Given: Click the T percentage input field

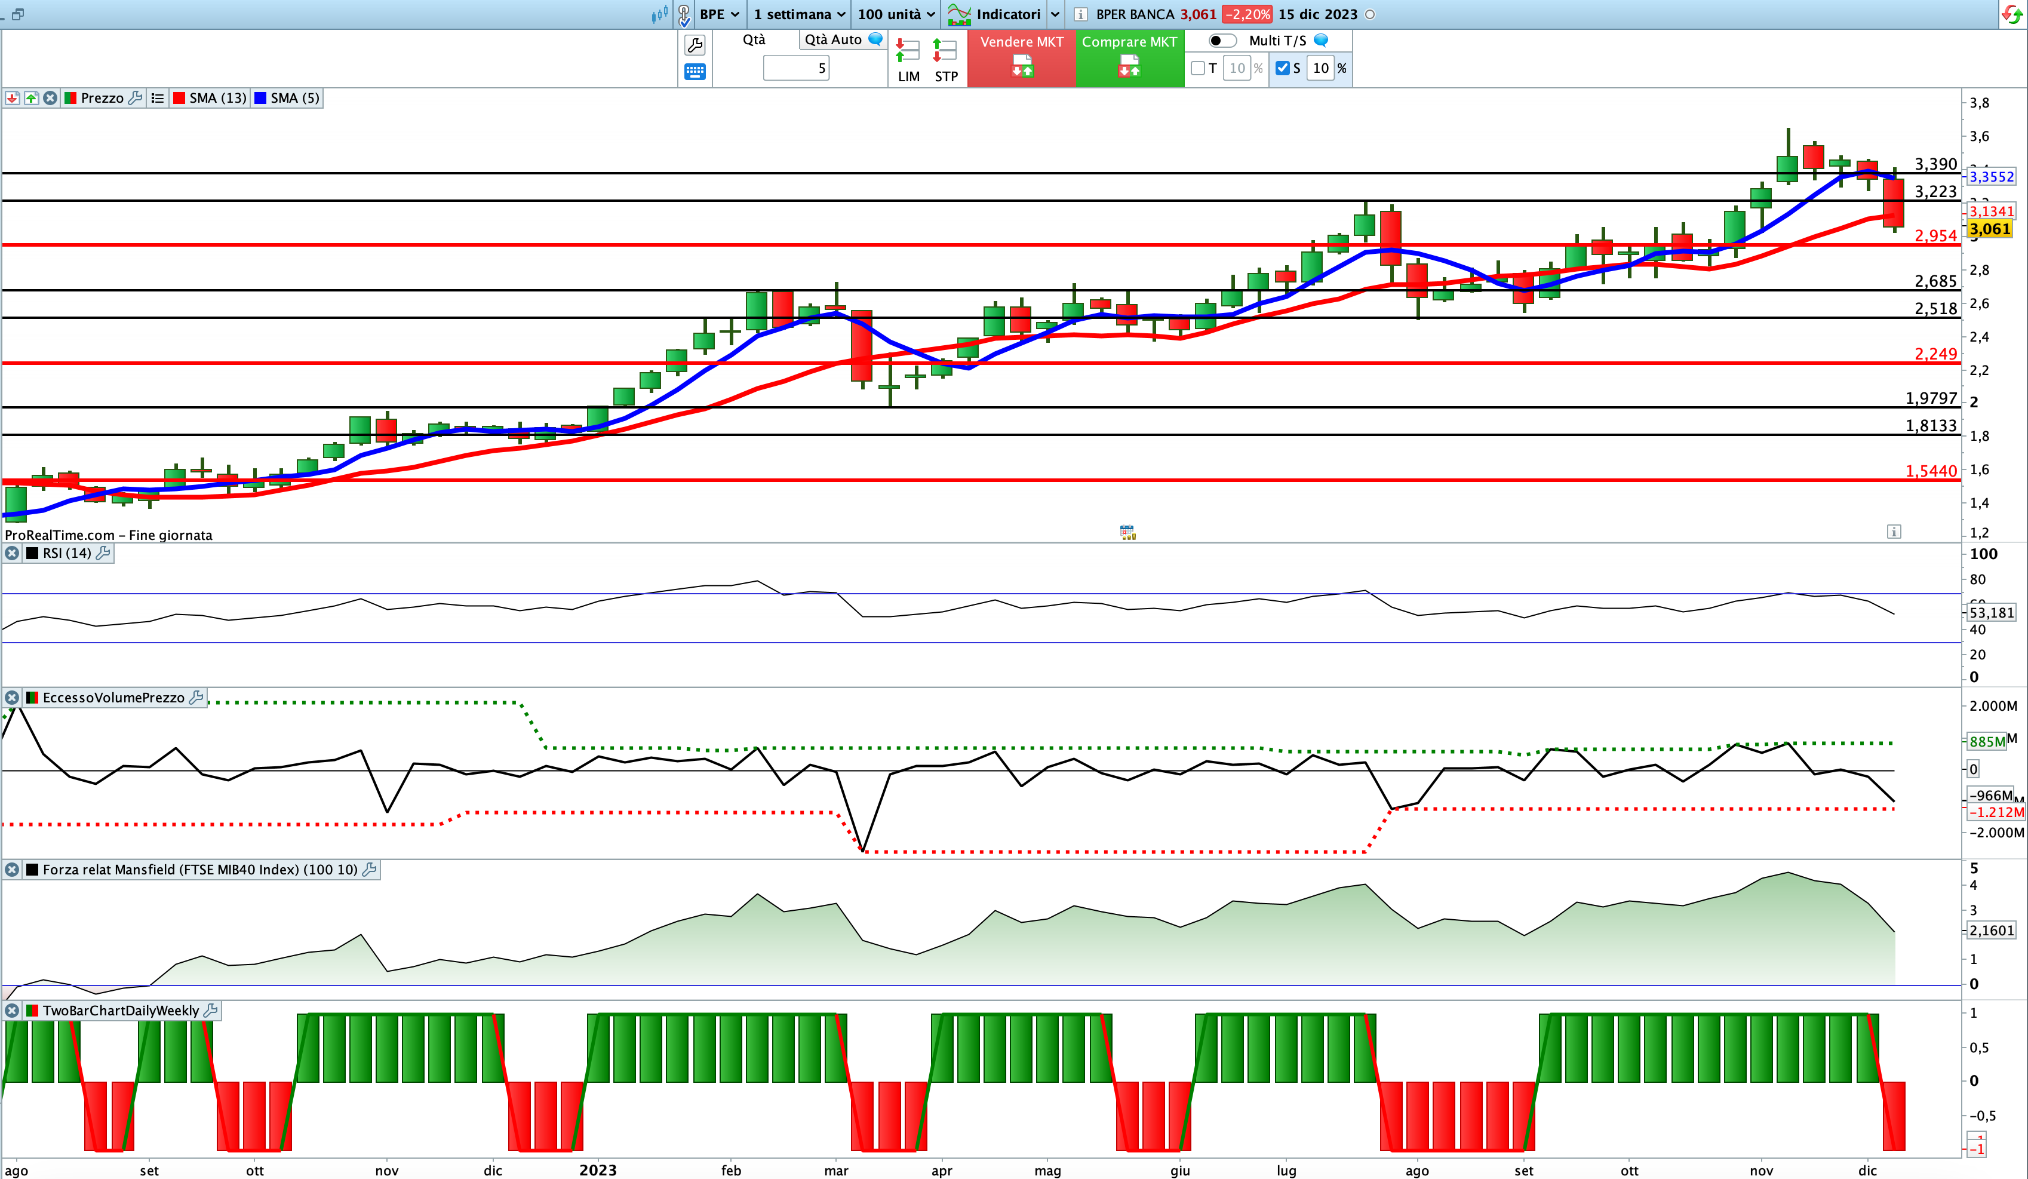Looking at the screenshot, I should click(x=1237, y=69).
